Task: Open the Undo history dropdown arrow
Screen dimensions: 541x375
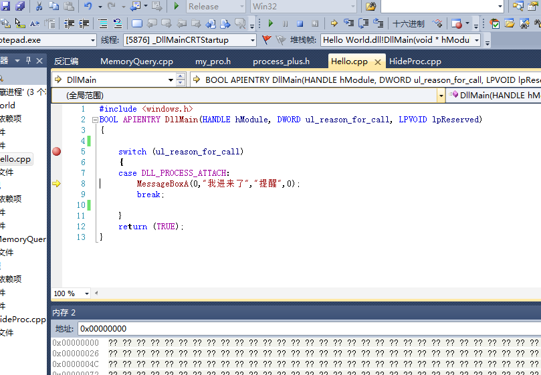Action: pos(100,7)
